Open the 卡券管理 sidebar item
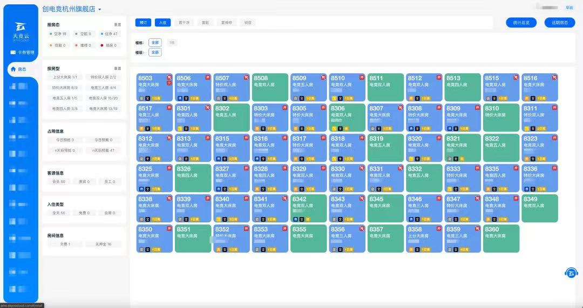Viewport: 583px width, 308px height. (x=22, y=52)
